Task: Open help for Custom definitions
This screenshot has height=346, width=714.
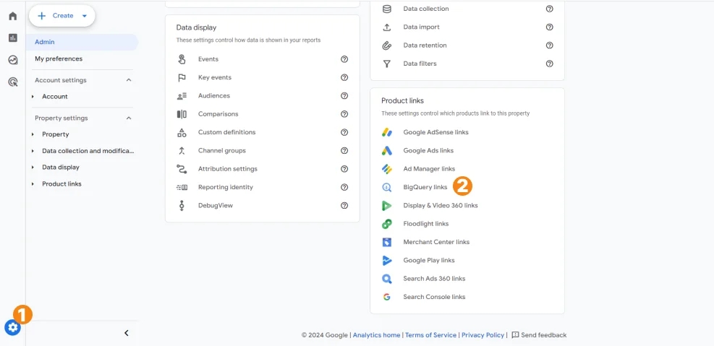Action: pyautogui.click(x=344, y=132)
